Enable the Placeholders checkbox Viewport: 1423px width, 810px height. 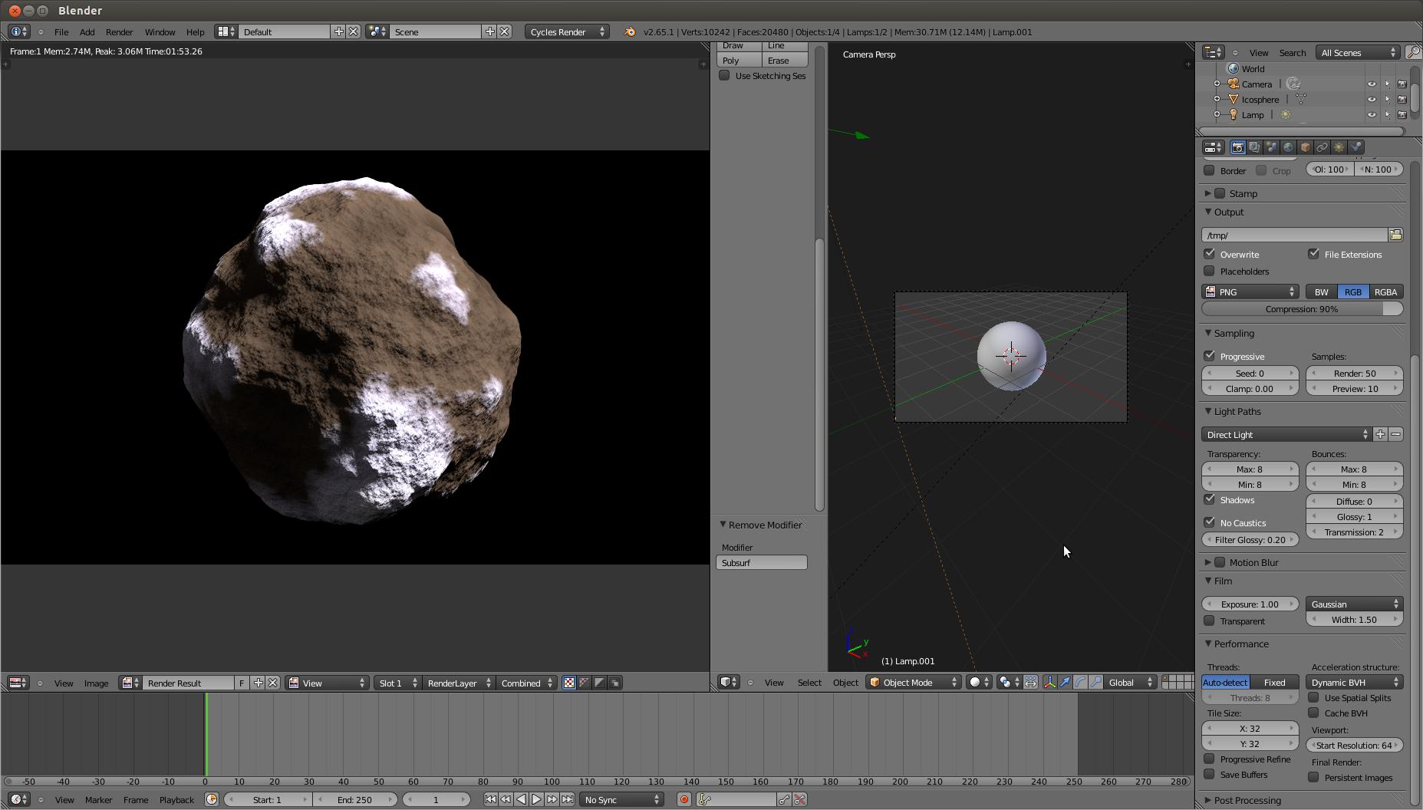click(1210, 271)
